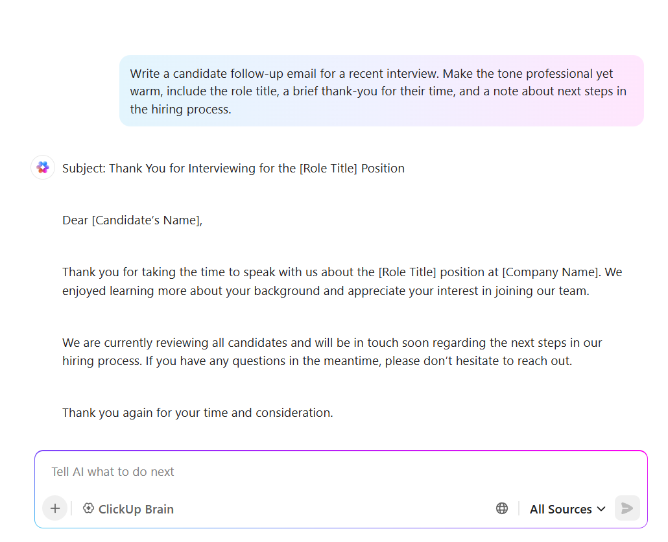Click the plus attachment button

pos(55,508)
